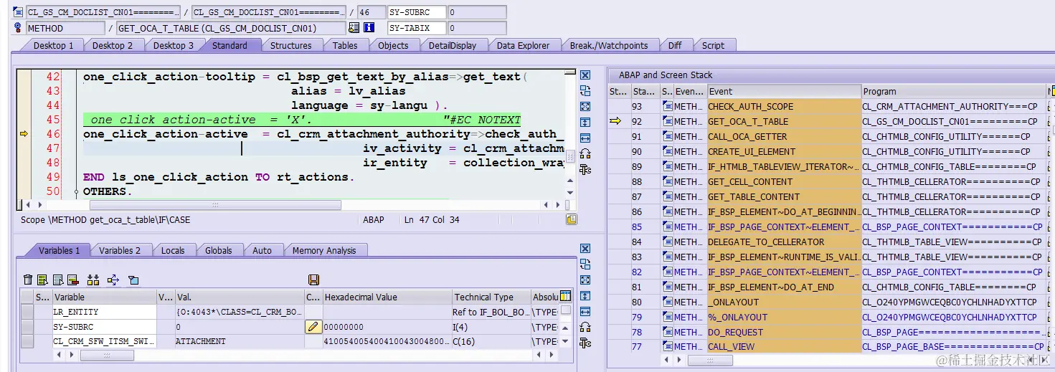Open the Structures tab
Screen dimensions: 1055x372
click(x=290, y=45)
